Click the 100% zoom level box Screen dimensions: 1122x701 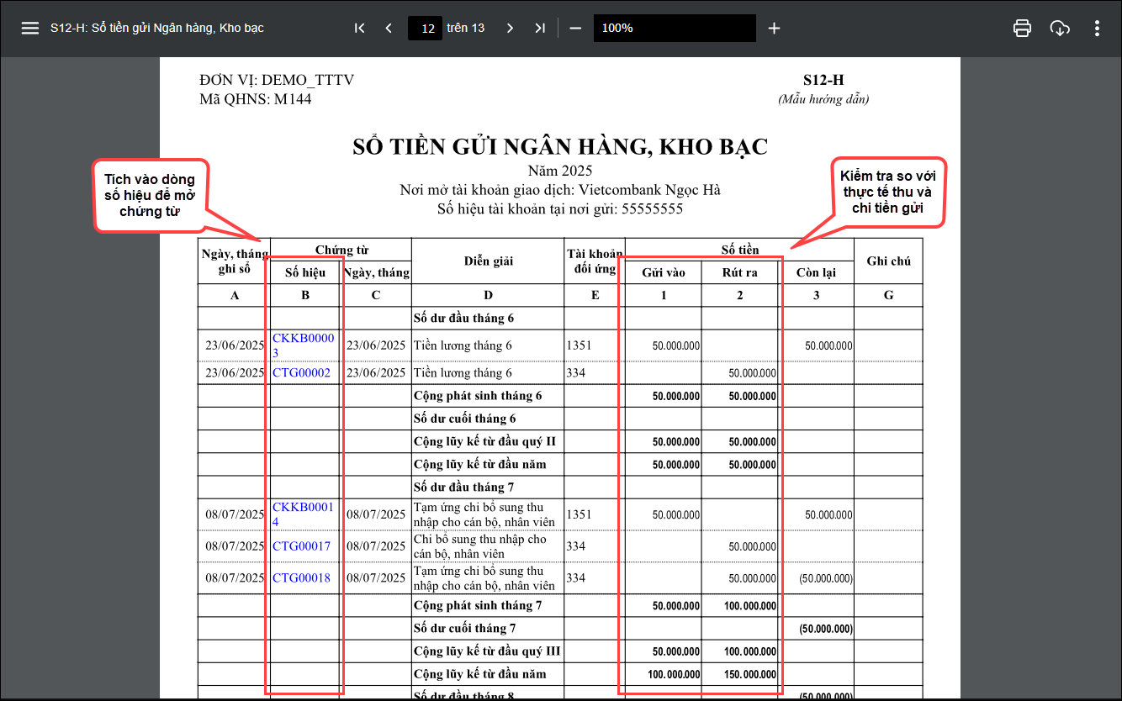click(674, 28)
